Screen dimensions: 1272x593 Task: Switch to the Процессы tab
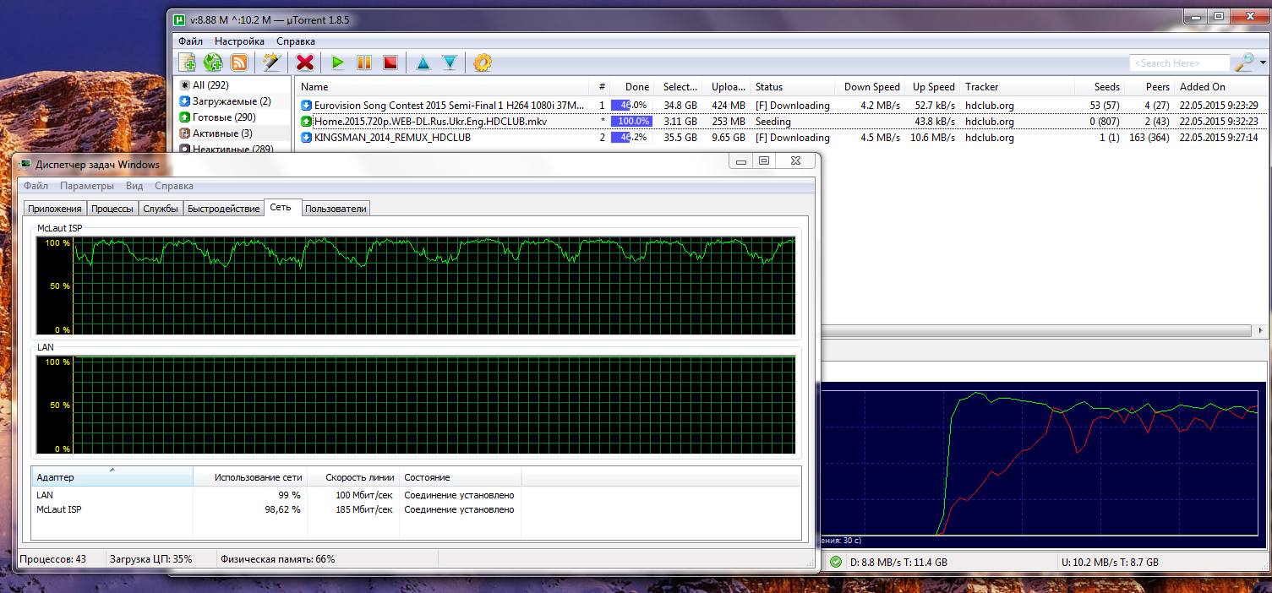click(x=112, y=209)
